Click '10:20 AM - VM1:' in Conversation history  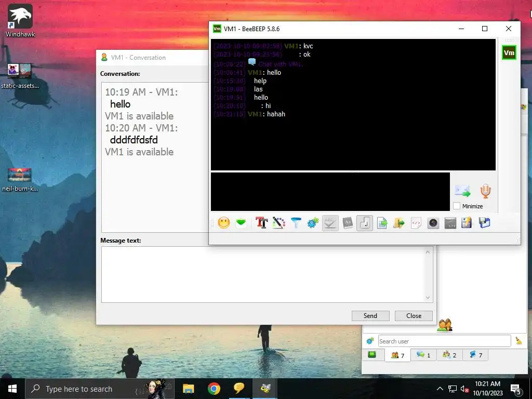click(x=141, y=128)
